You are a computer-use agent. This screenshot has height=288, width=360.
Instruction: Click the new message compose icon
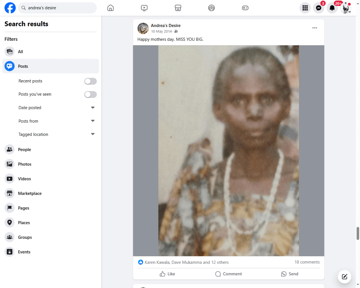coord(345,276)
